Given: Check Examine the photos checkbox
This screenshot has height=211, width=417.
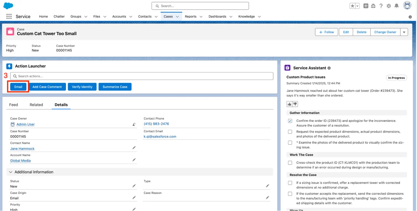Looking at the screenshot, I should point(290,142).
